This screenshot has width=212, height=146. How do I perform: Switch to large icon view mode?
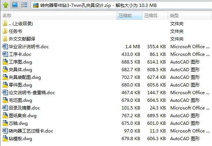pyautogui.click(x=15, y=5)
